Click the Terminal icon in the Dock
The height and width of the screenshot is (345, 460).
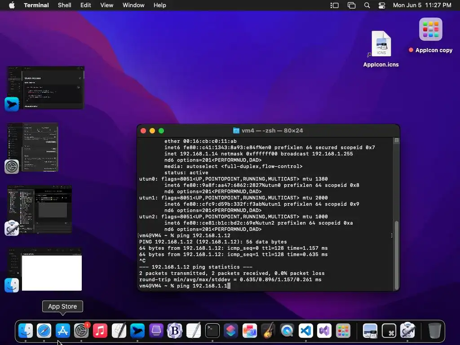(212, 331)
